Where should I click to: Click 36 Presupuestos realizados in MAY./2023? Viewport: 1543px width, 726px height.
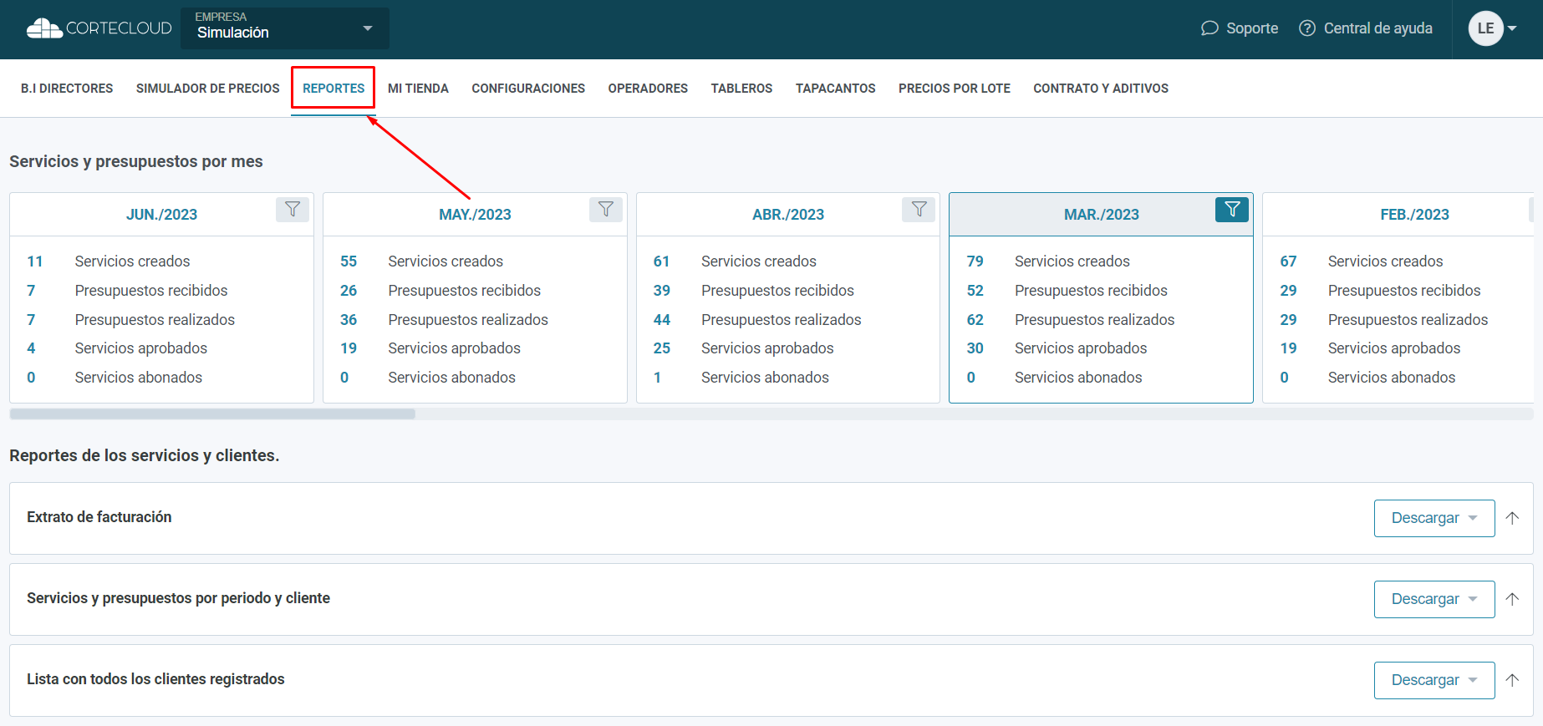(444, 320)
